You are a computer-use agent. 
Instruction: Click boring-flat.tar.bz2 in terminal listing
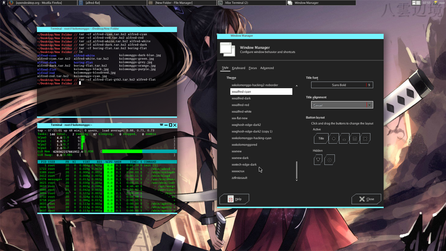[90, 66]
